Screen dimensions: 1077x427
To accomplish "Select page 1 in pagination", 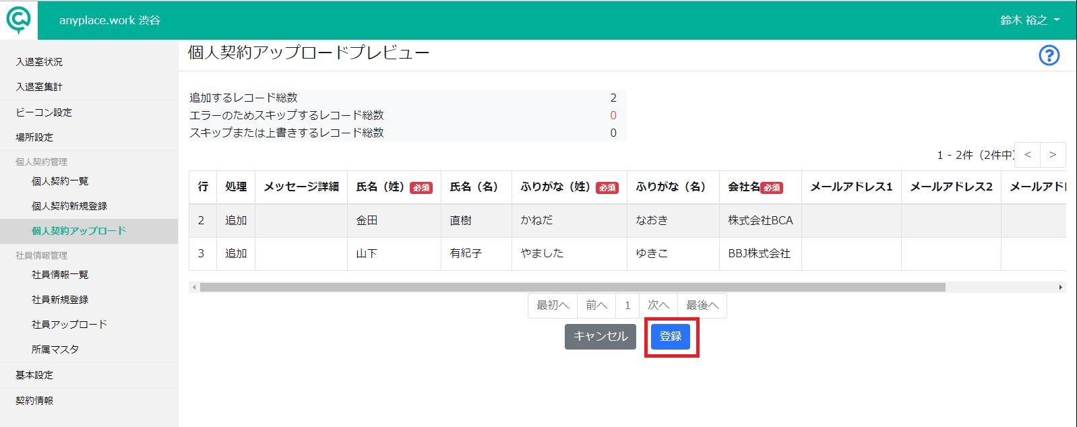I will coord(627,305).
